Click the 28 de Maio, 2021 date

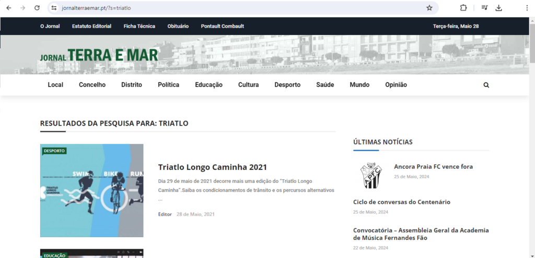(195, 214)
